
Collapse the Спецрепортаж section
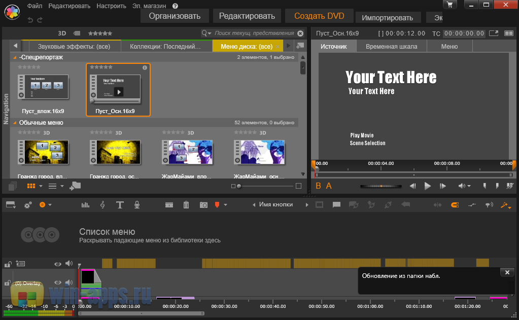coord(15,57)
